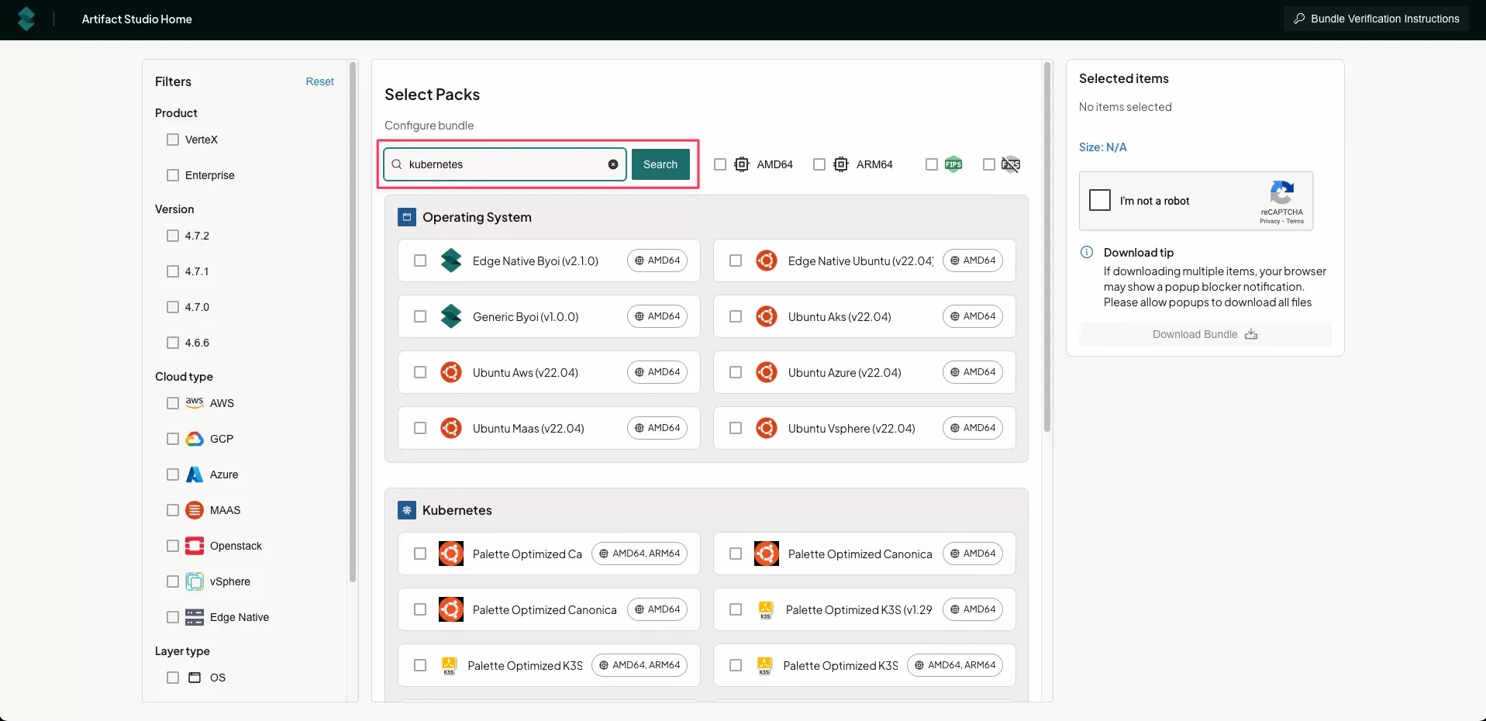
Task: Click the Select Packs panel scrollbar
Action: coord(1047,247)
